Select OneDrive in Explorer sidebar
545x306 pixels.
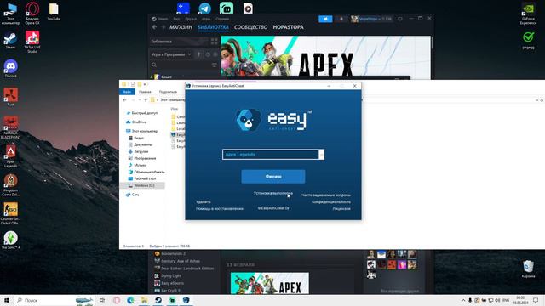pos(136,122)
